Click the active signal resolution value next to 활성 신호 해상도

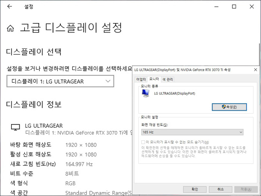[81, 155]
